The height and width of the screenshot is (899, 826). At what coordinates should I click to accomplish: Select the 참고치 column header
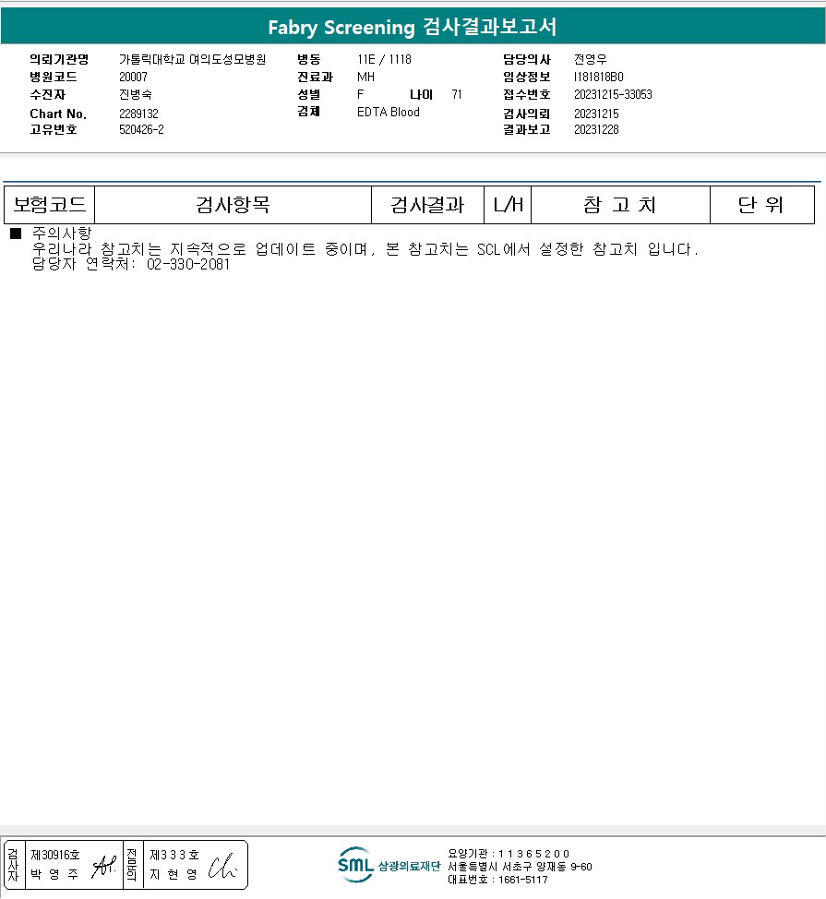click(620, 205)
